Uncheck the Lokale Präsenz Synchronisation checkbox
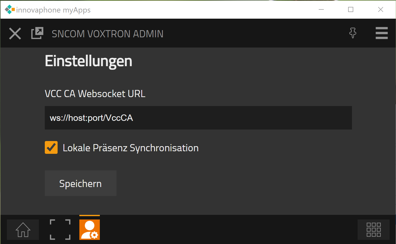This screenshot has height=244, width=396. click(x=51, y=148)
